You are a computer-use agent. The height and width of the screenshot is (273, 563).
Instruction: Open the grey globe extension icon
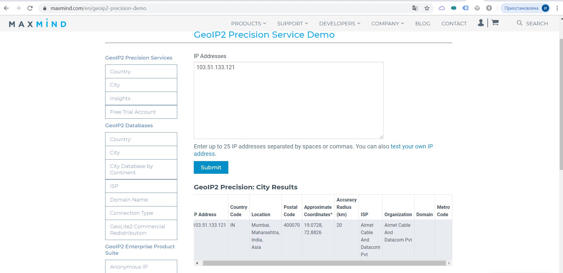[x=477, y=8]
